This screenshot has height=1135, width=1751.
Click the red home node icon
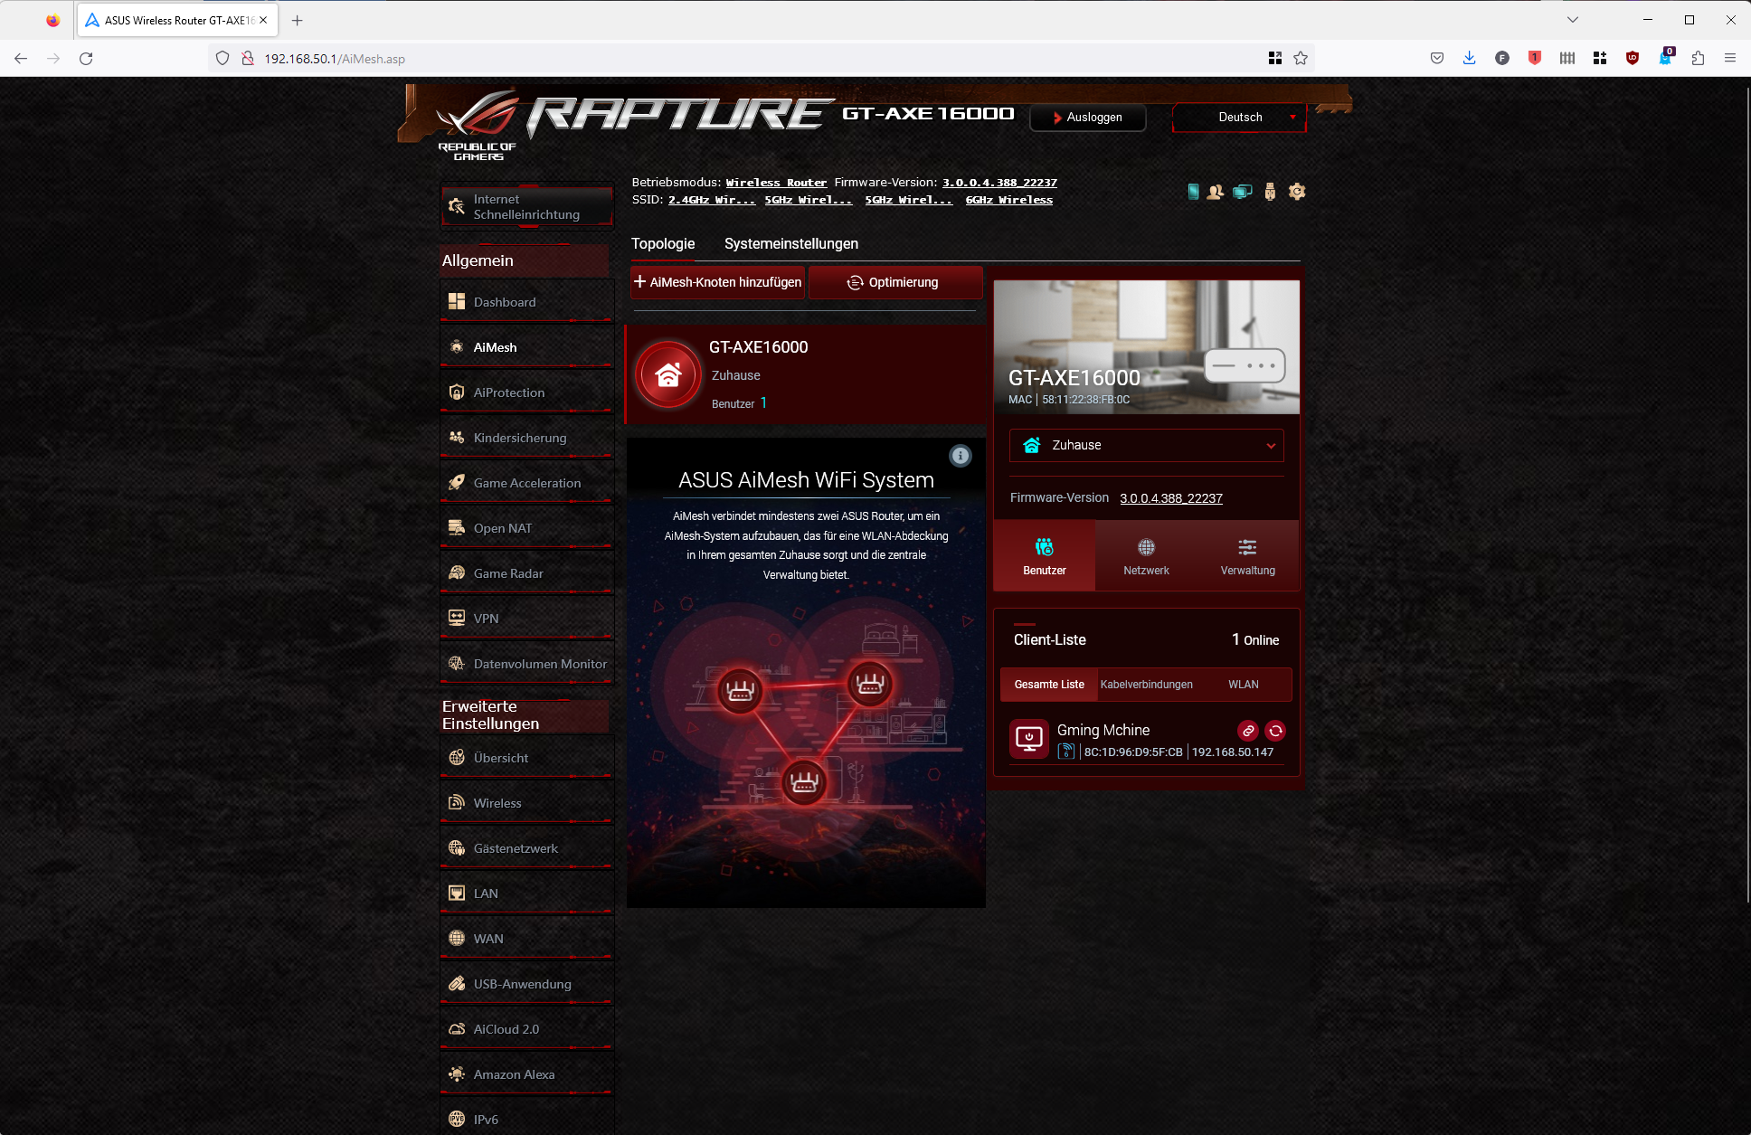668,374
